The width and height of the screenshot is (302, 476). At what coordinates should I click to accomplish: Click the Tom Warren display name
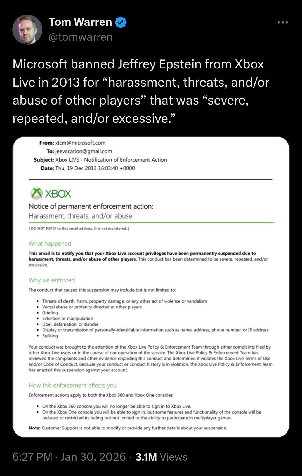coord(80,22)
